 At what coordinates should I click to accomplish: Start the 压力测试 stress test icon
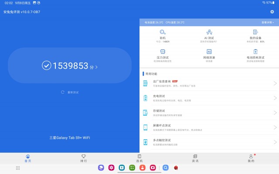tap(163, 51)
